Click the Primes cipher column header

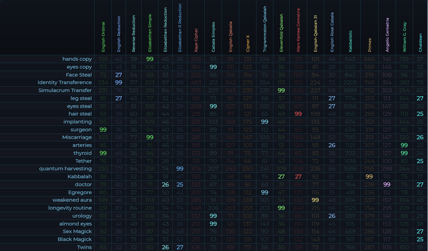point(370,45)
